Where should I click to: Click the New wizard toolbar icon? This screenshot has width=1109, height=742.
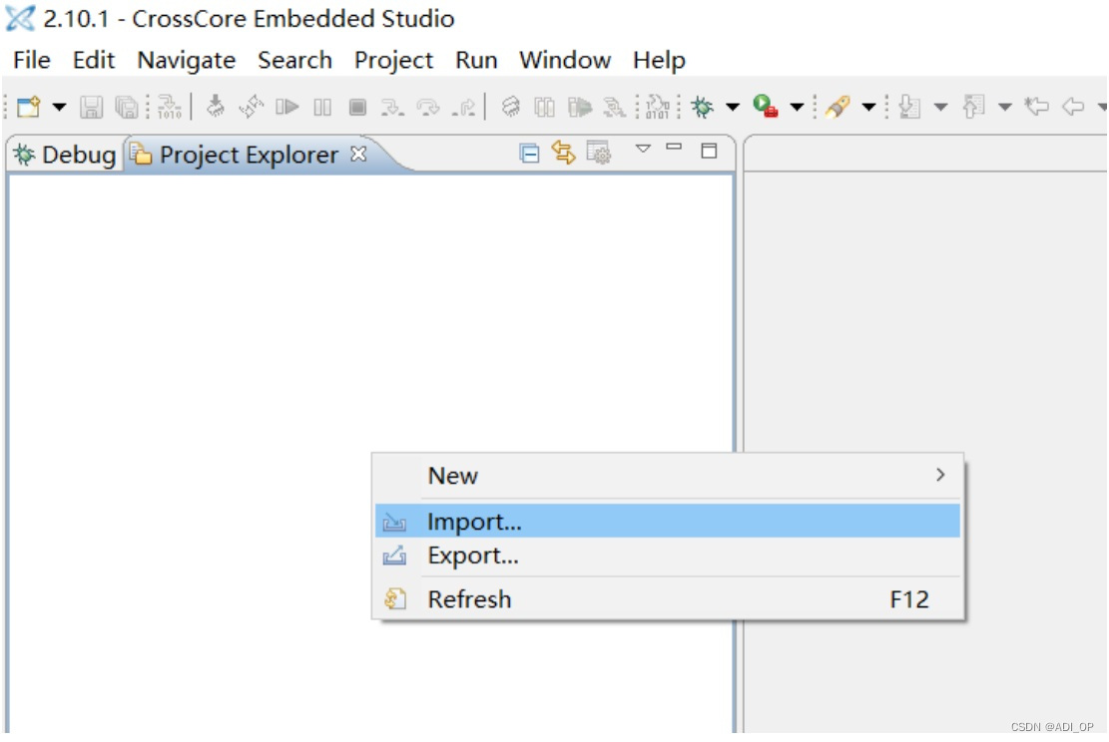point(28,107)
